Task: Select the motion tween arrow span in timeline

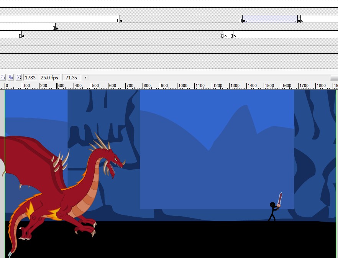Action: 271,21
